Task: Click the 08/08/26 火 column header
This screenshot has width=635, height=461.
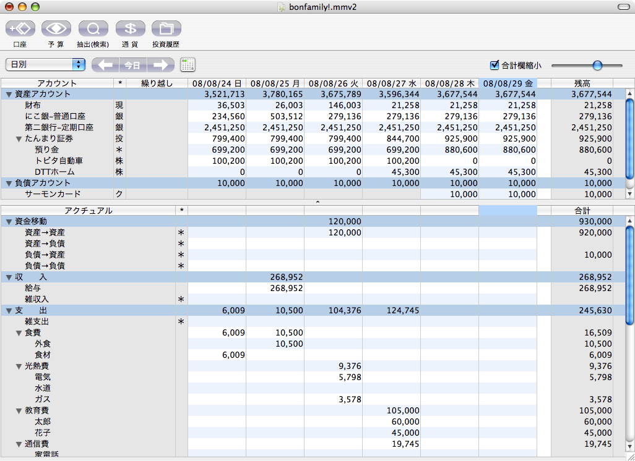Action: [334, 83]
